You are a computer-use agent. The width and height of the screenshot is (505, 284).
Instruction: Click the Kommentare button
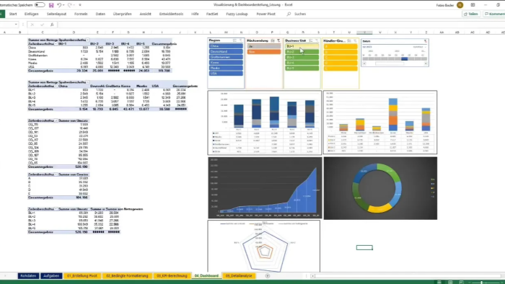click(x=495, y=14)
